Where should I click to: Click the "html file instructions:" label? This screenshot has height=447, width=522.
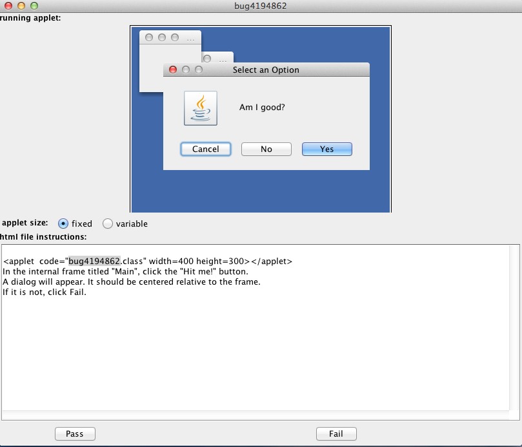(43, 237)
